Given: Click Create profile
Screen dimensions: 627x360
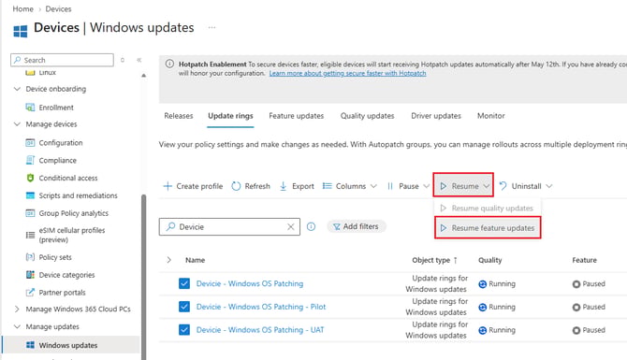Looking at the screenshot, I should (193, 186).
